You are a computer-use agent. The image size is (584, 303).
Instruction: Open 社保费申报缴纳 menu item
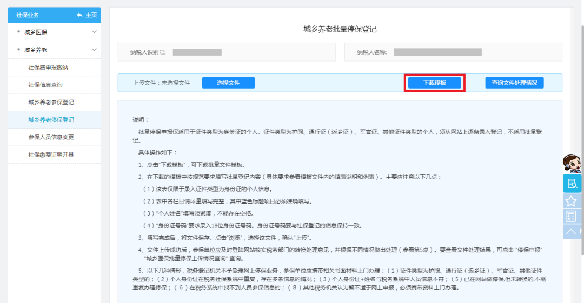coord(48,68)
